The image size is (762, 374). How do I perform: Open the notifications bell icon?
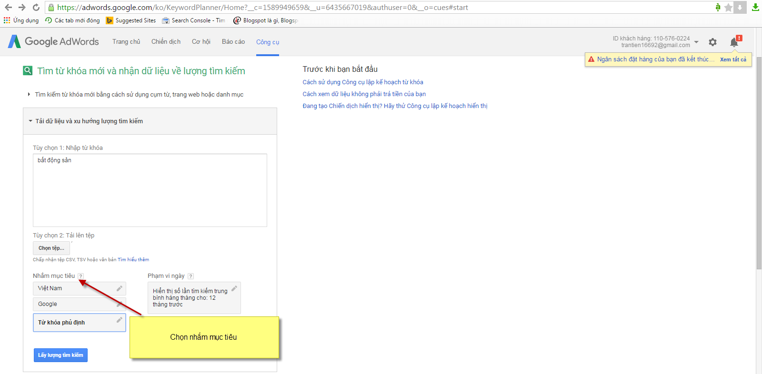pos(734,42)
